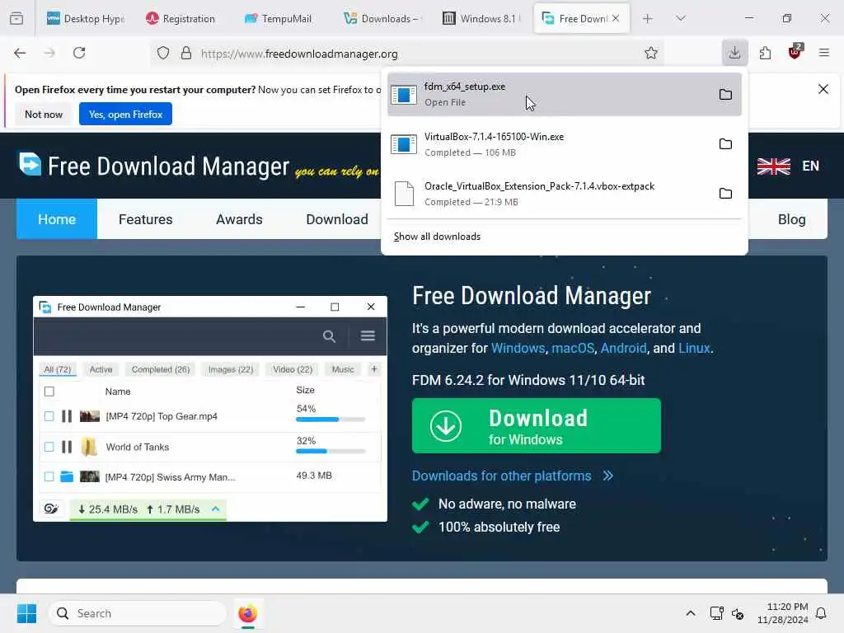
Task: Click the FDM app preview screenshot
Action: point(210,409)
